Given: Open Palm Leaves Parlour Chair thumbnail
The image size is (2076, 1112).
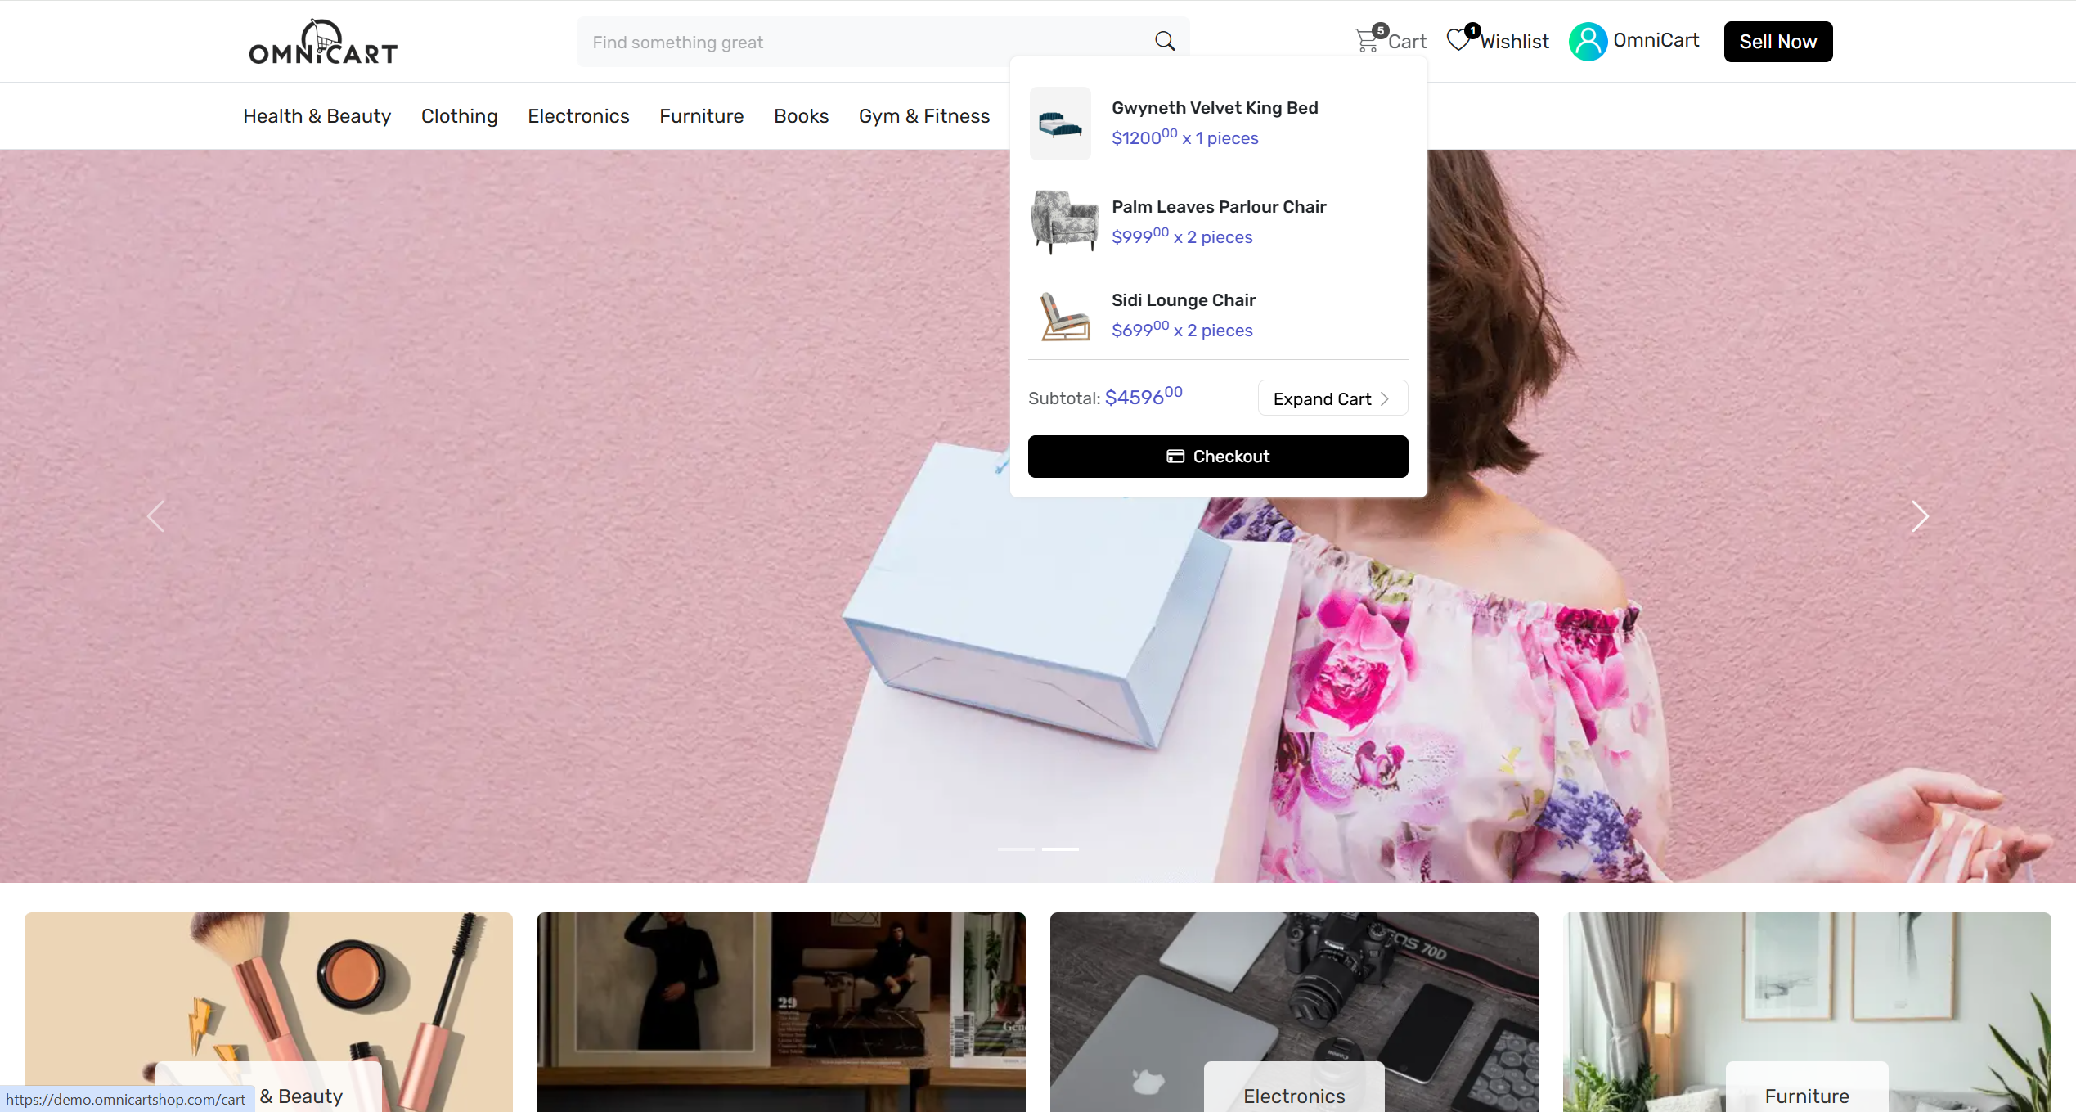Looking at the screenshot, I should tap(1063, 222).
